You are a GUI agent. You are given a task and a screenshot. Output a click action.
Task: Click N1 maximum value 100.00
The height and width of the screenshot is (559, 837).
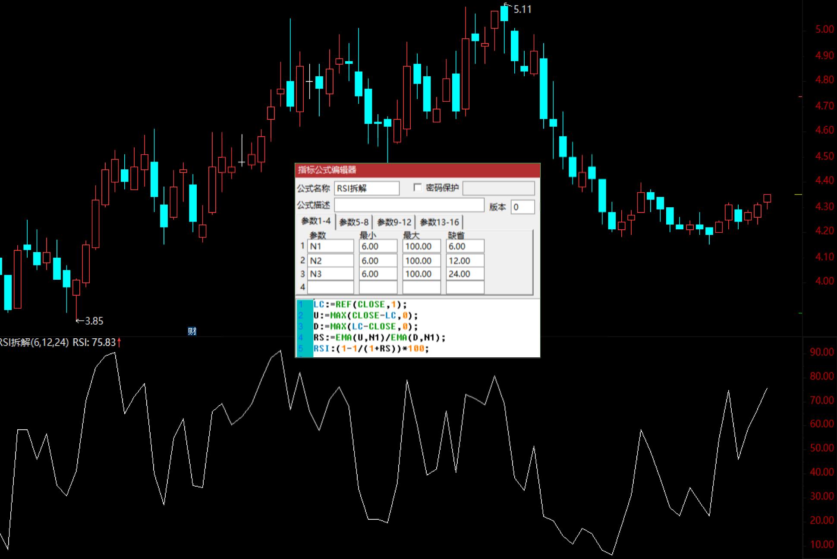tap(422, 246)
